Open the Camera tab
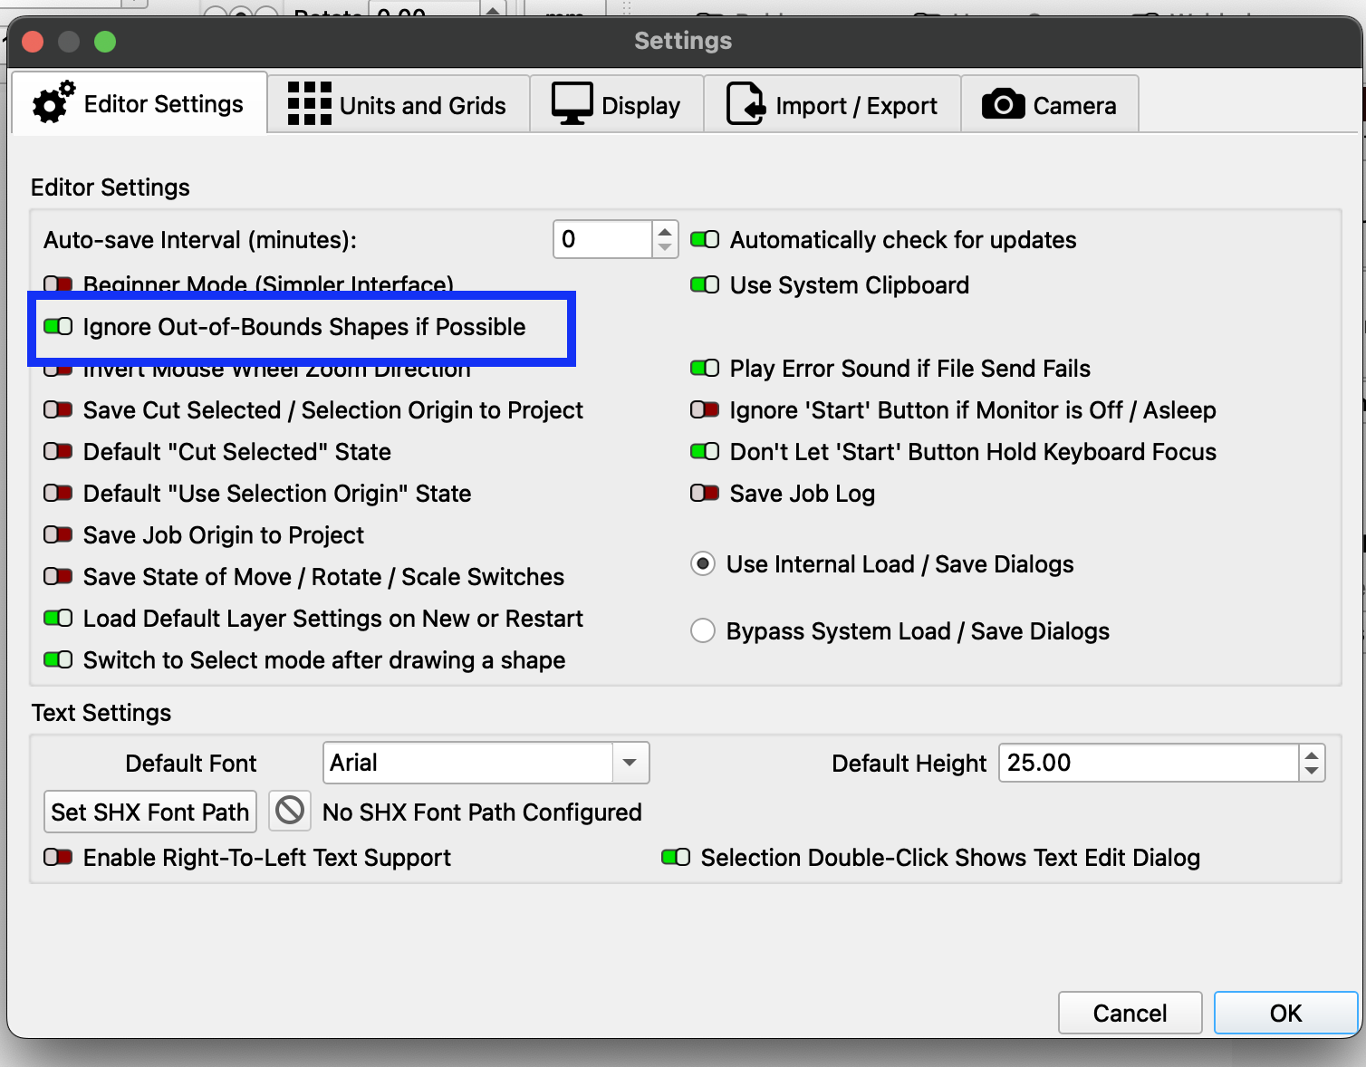Screen dimensions: 1366x1067 tap(1049, 105)
